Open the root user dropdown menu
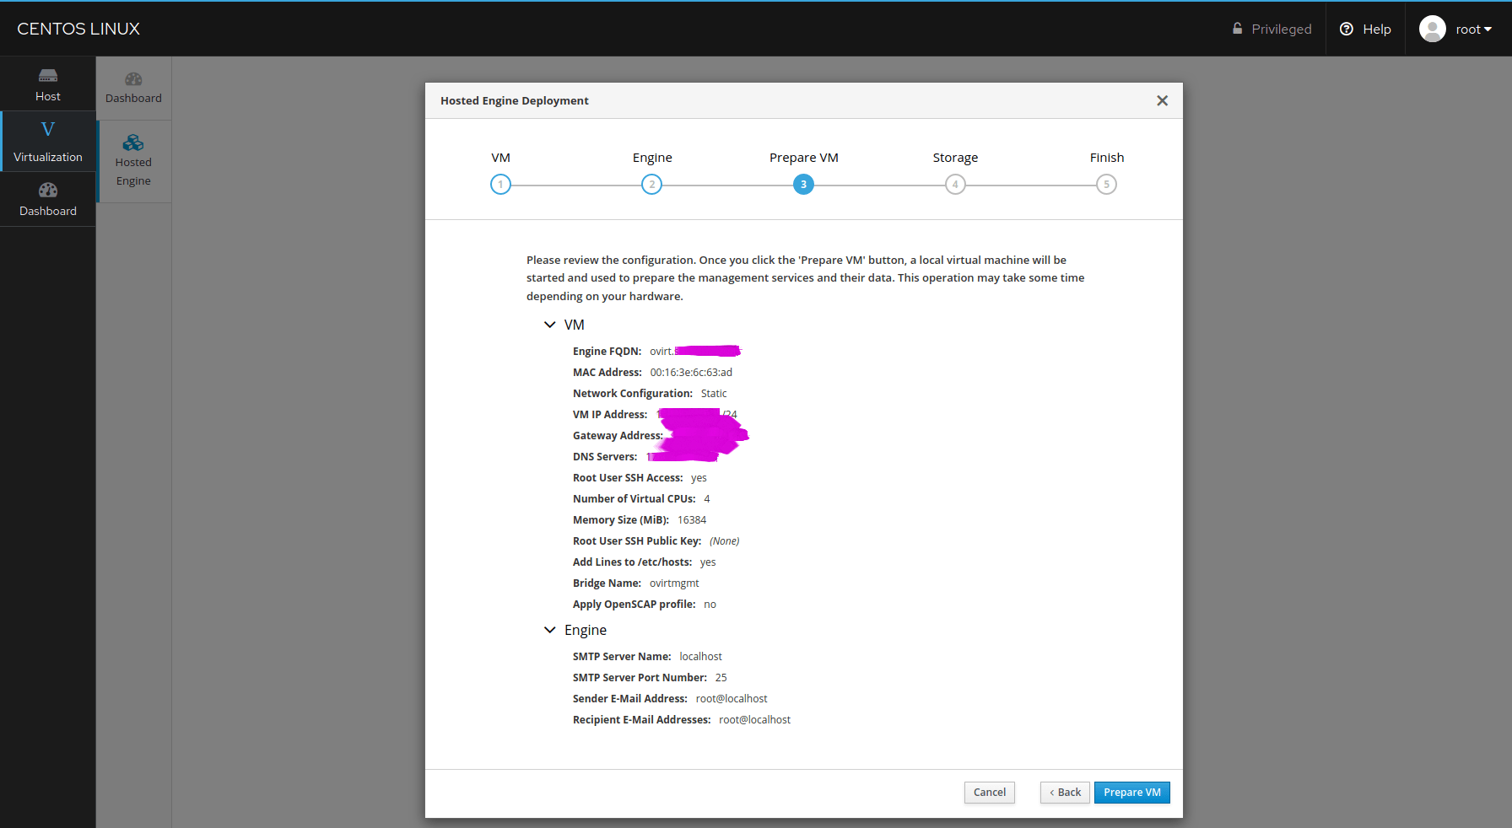This screenshot has width=1512, height=828. click(1469, 28)
